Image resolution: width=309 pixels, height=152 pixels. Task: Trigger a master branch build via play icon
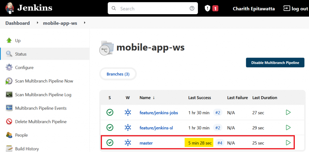coord(288,143)
